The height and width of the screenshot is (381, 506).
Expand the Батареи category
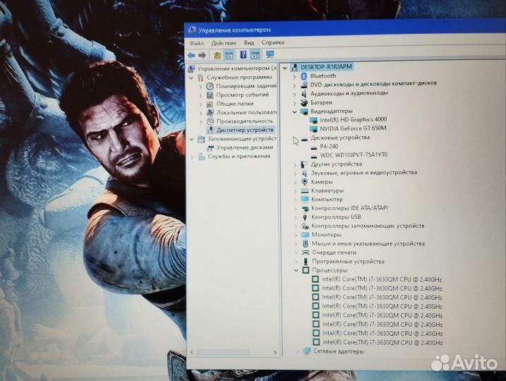point(294,103)
